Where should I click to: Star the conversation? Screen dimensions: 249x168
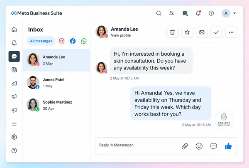pos(187,32)
